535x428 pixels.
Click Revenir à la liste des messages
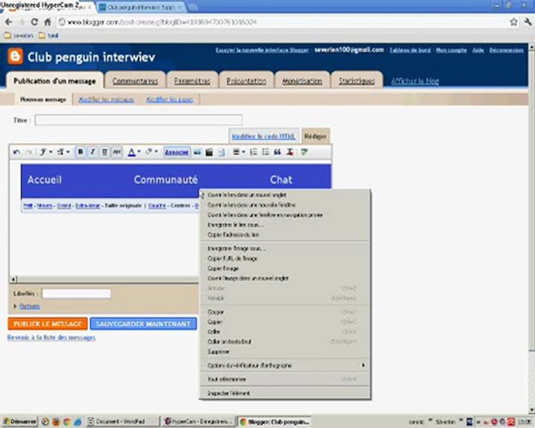click(x=51, y=337)
